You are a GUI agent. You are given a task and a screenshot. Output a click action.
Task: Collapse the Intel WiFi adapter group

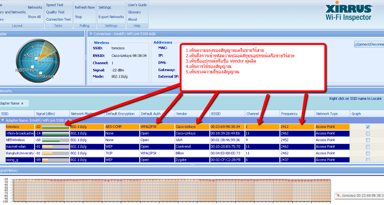pyautogui.click(x=3, y=120)
